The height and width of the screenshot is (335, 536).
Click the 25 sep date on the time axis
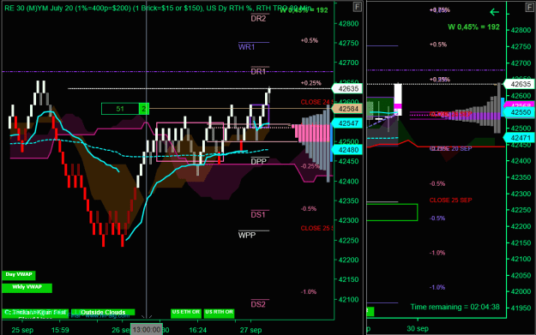click(22, 330)
